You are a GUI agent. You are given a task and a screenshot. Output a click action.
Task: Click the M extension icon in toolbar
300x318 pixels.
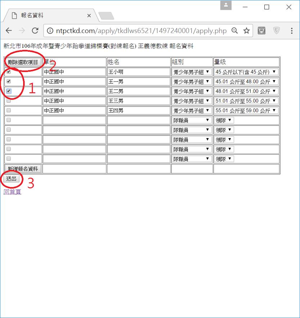pyautogui.click(x=262, y=31)
